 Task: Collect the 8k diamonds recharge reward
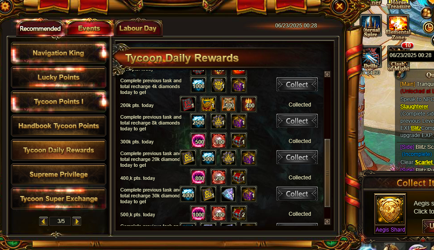point(297,121)
